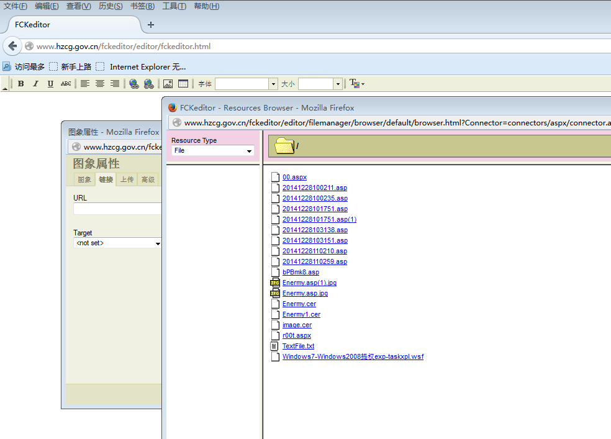Open the Resource Type File dropdown
This screenshot has width=611, height=439.
click(x=213, y=151)
